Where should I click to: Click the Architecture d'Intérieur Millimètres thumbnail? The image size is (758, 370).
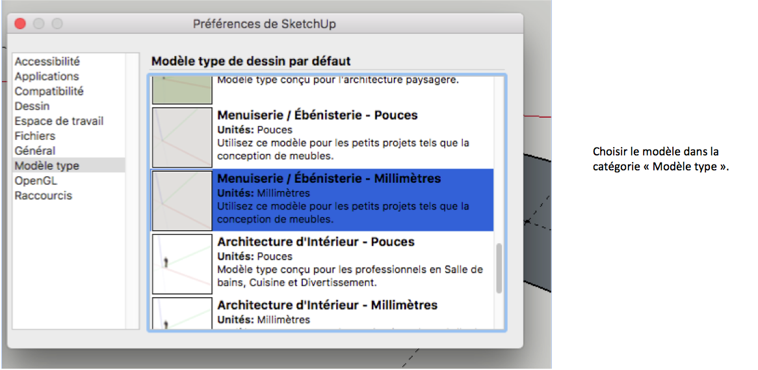[182, 313]
